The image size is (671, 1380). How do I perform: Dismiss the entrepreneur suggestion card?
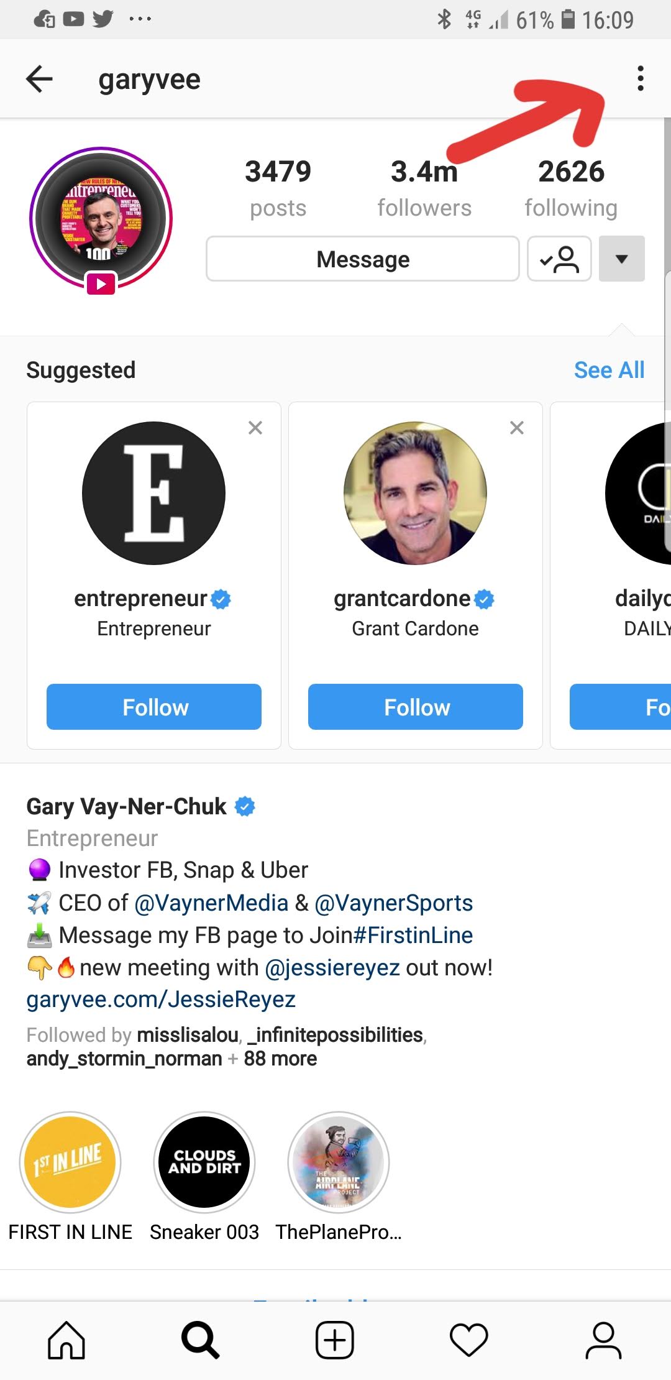(x=255, y=428)
